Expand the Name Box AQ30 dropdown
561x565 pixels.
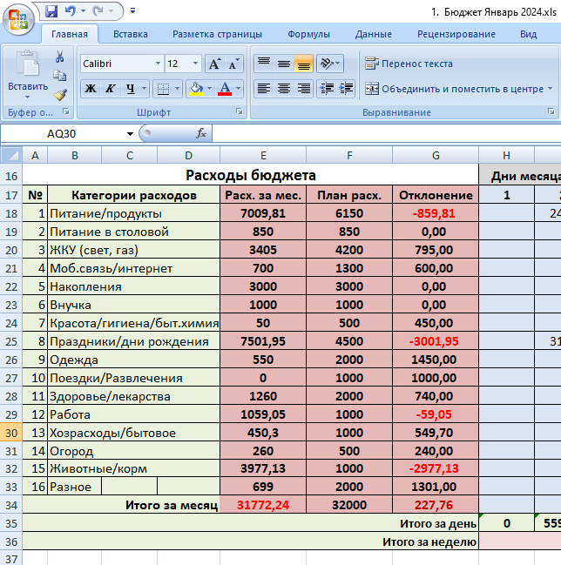(x=130, y=134)
